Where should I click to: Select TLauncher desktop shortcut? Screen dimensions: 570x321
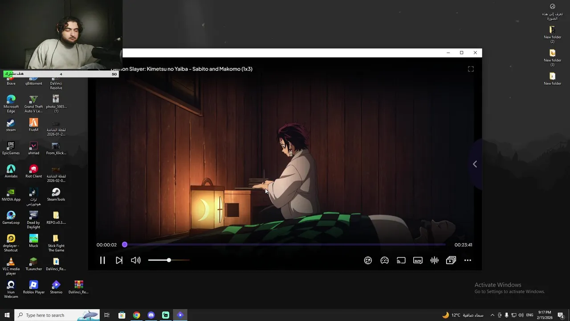(33, 264)
